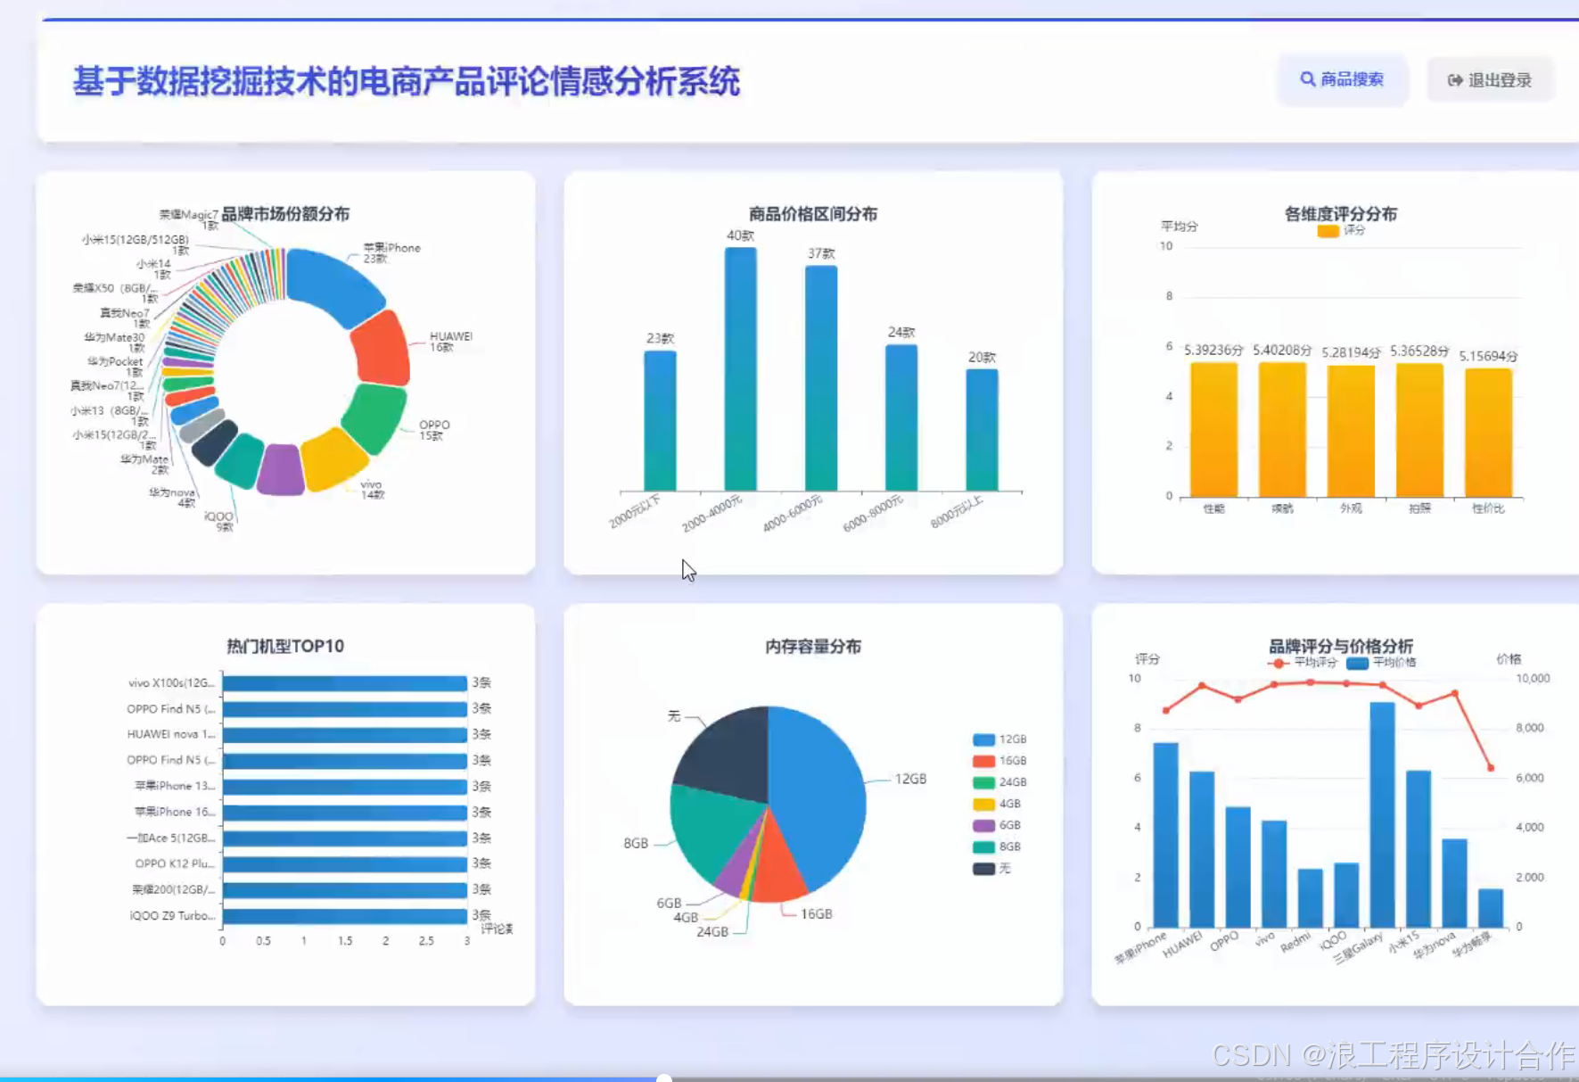Toggle the 8GB legend entry
The width and height of the screenshot is (1579, 1082).
(x=998, y=847)
